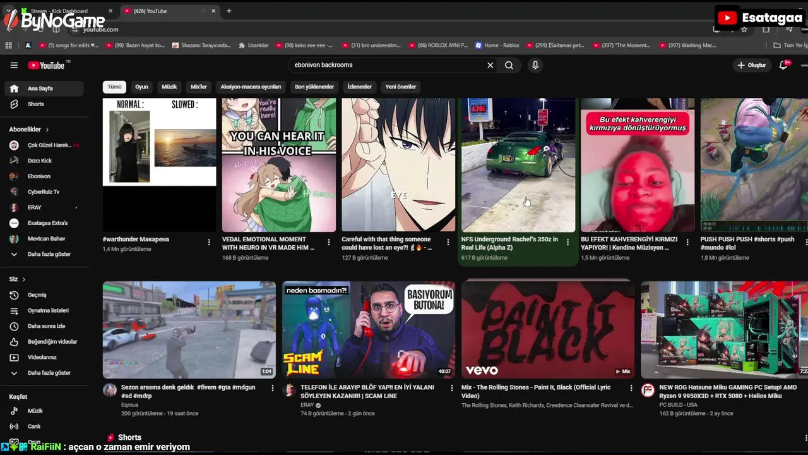Open options for Paint It, Black mix
808x455 pixels.
(631, 388)
